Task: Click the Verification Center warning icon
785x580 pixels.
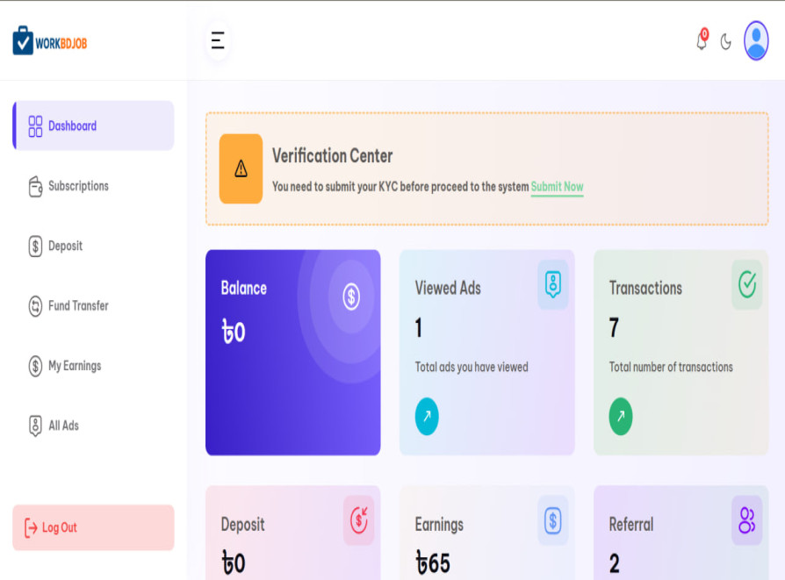Action: coord(241,168)
